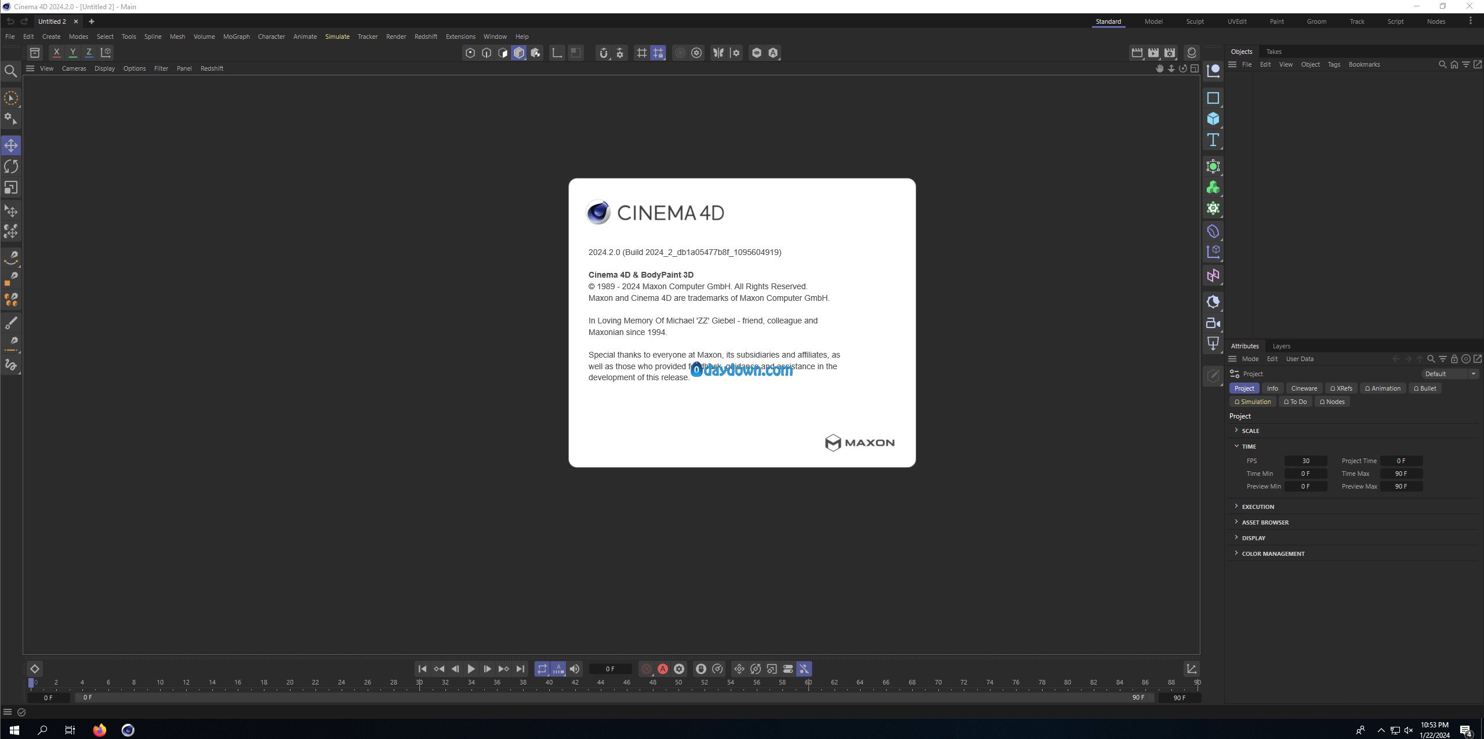Toggle coordinate system world/object button
Viewport: 1484px width, 739px height.
[106, 53]
